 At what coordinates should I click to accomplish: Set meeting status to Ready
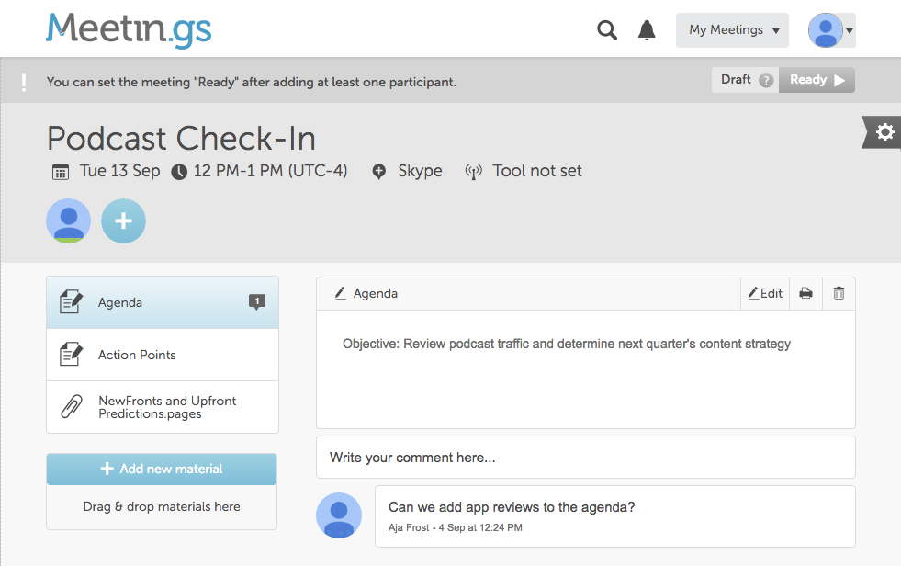pyautogui.click(x=817, y=80)
